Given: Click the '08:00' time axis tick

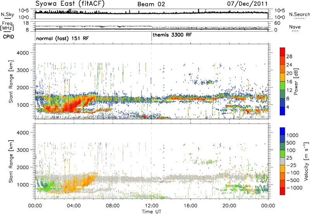Looking at the screenshot, I should click(x=113, y=206).
